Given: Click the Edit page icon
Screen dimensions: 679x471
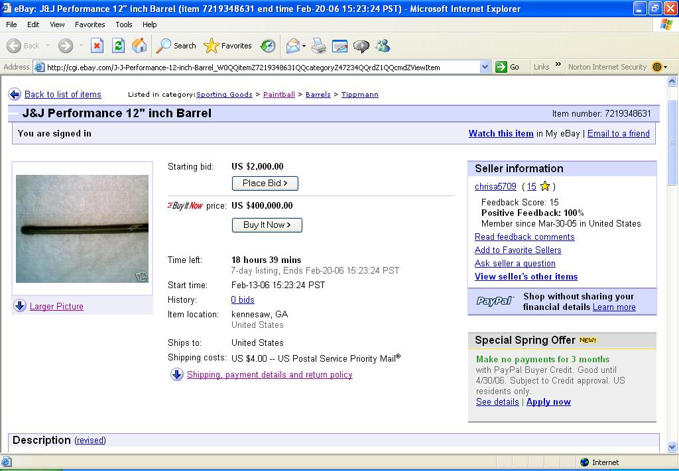Looking at the screenshot, I should (340, 46).
